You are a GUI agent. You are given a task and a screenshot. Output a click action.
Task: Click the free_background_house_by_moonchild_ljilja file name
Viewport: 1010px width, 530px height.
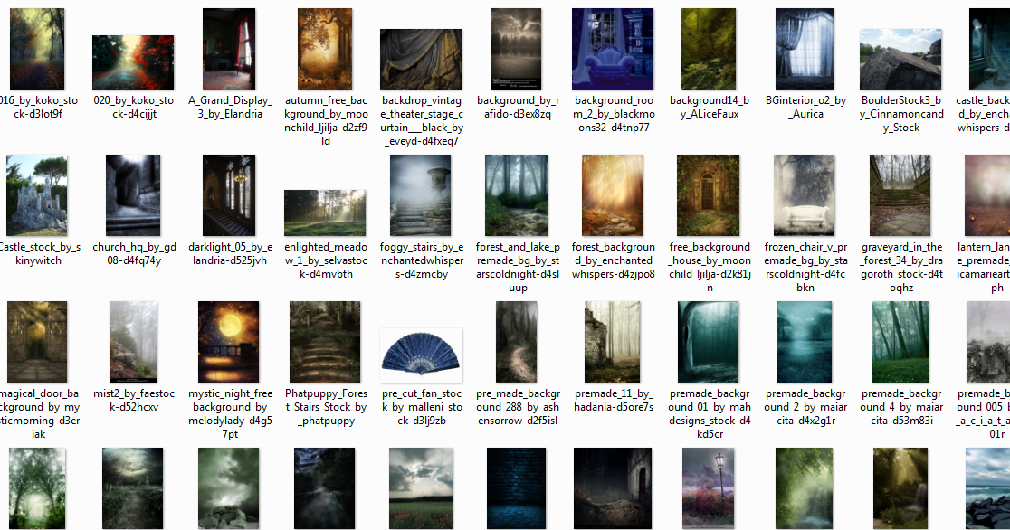point(710,267)
